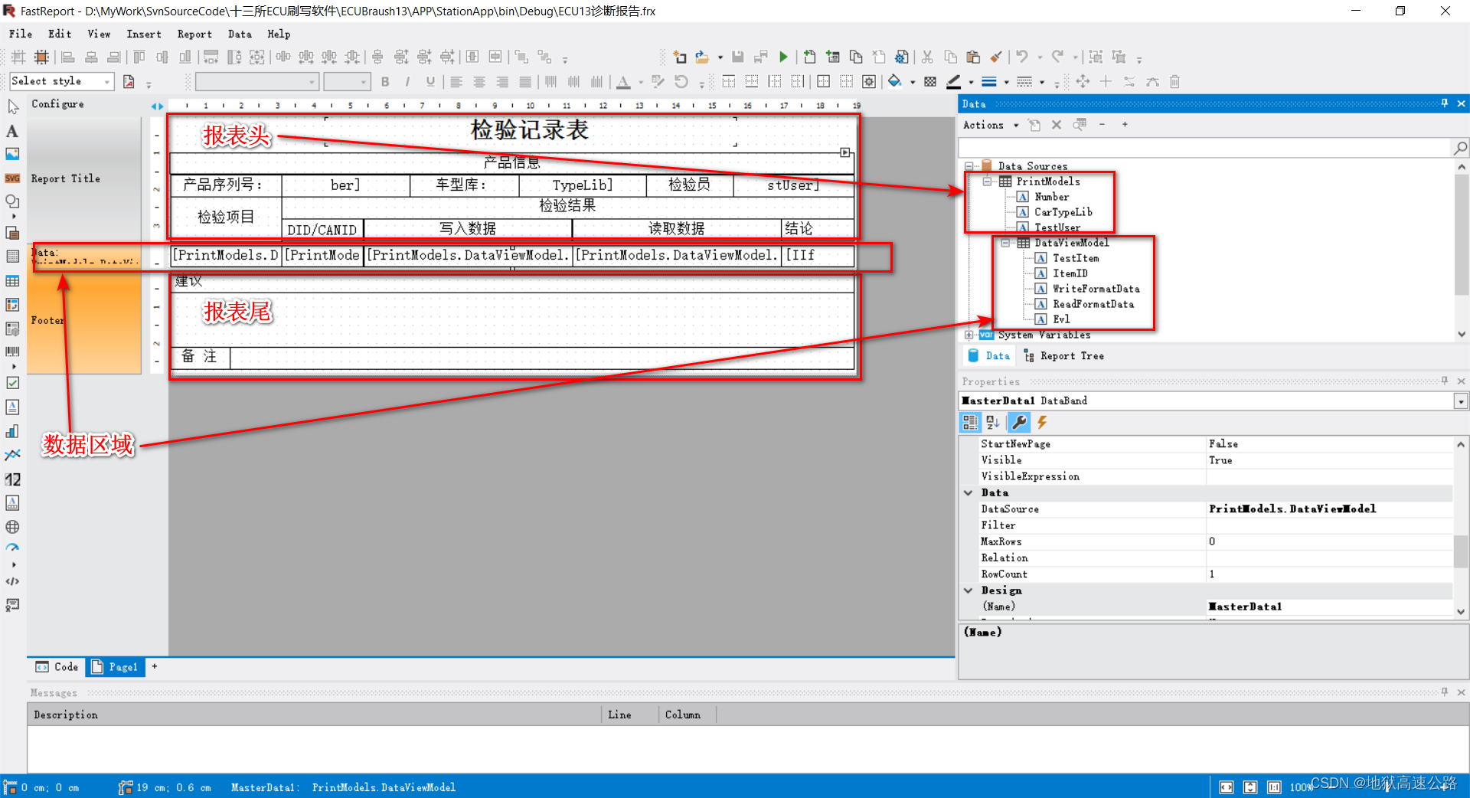Collapse the PrintModels data source node
Viewport: 1470px width, 798px height.
pyautogui.click(x=987, y=182)
